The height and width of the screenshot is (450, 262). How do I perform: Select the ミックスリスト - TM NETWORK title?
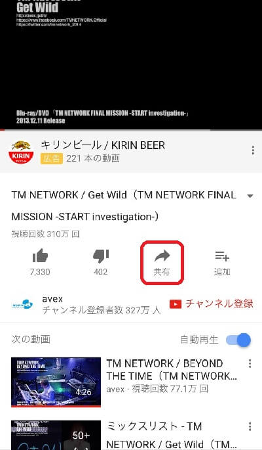[171, 435]
